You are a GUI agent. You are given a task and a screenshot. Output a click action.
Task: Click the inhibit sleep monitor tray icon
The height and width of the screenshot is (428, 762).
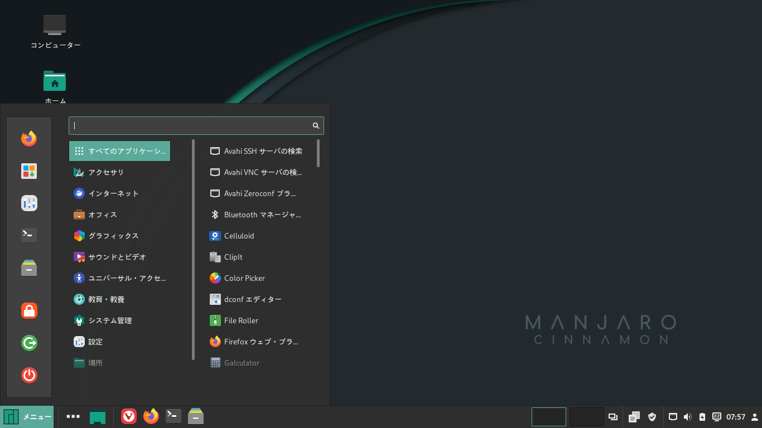click(717, 416)
